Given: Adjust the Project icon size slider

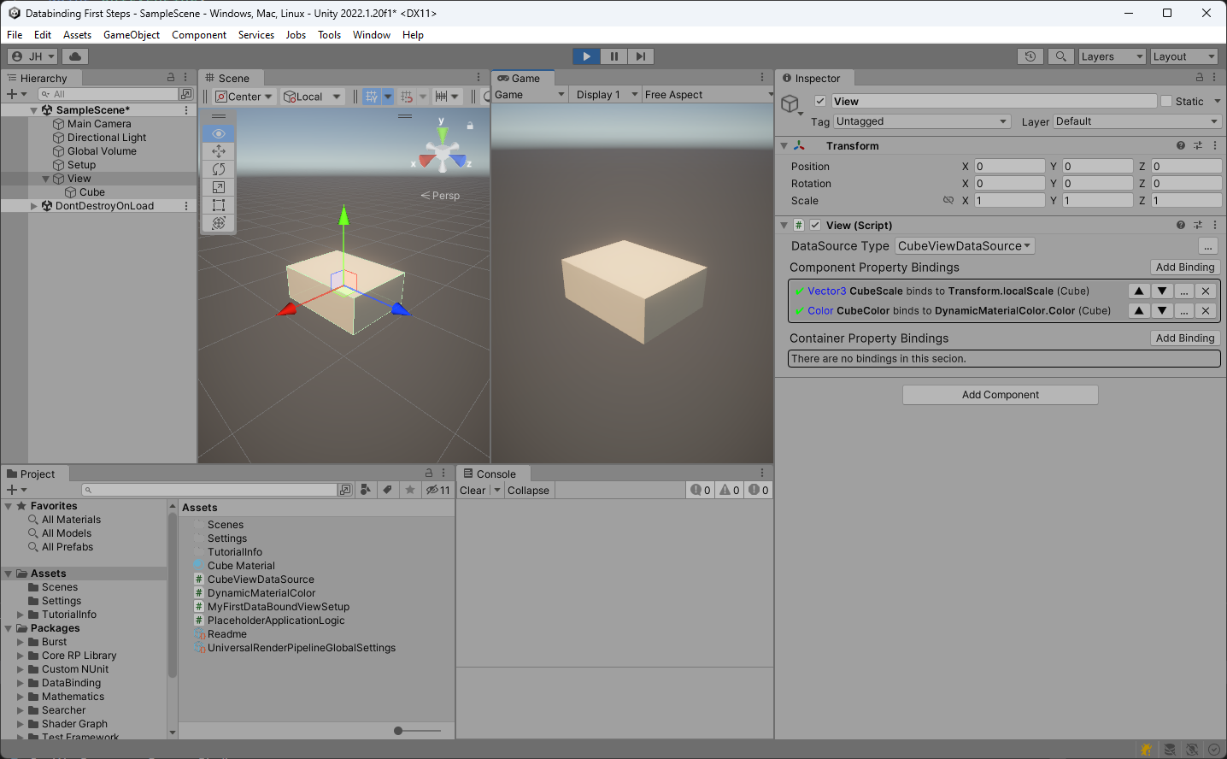Looking at the screenshot, I should pos(418,731).
